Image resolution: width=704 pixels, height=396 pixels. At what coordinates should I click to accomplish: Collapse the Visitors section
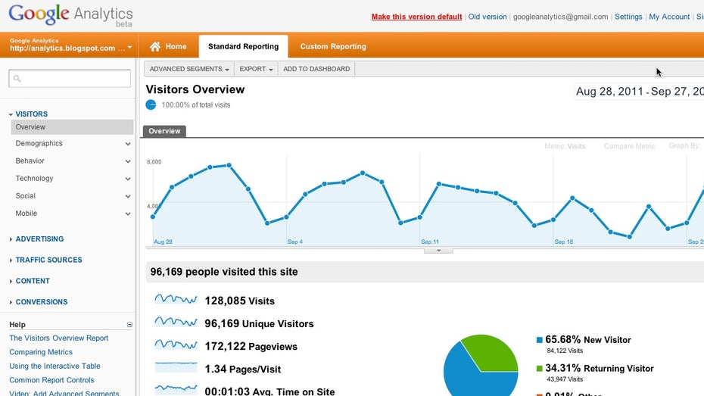11,114
